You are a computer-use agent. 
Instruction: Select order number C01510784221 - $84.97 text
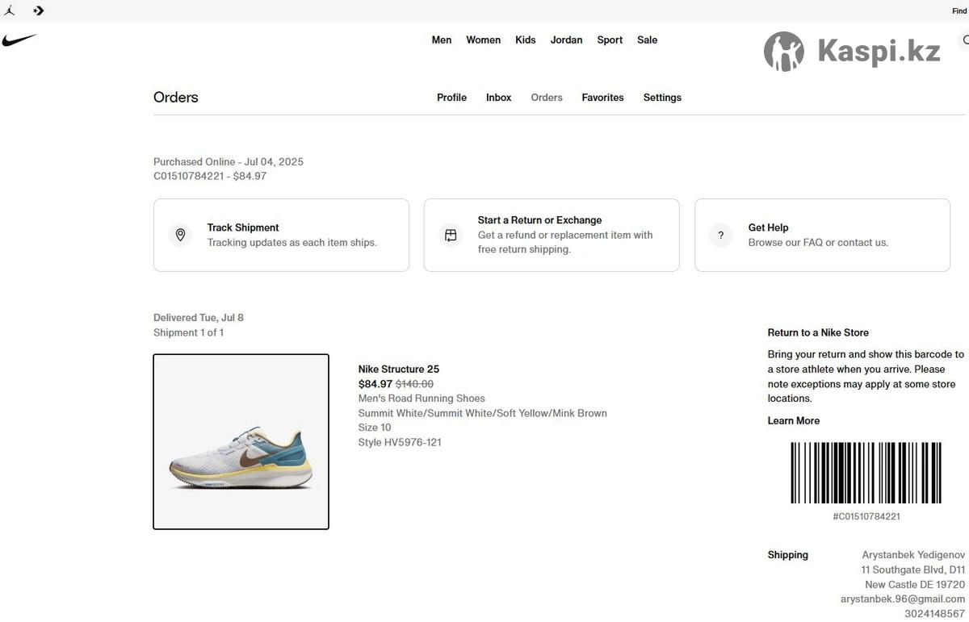pos(210,176)
